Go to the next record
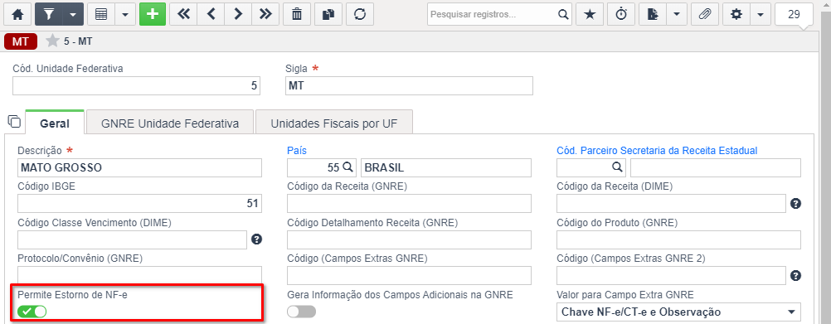This screenshot has height=324, width=831. [x=239, y=14]
